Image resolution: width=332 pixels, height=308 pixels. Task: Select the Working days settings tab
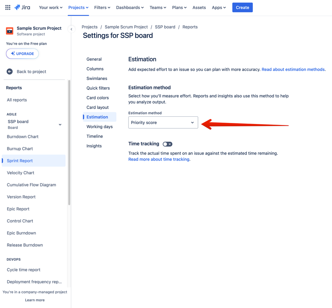[x=99, y=127]
